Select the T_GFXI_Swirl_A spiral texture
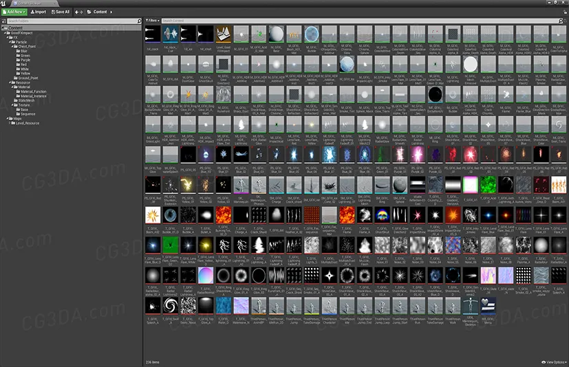 (x=170, y=306)
